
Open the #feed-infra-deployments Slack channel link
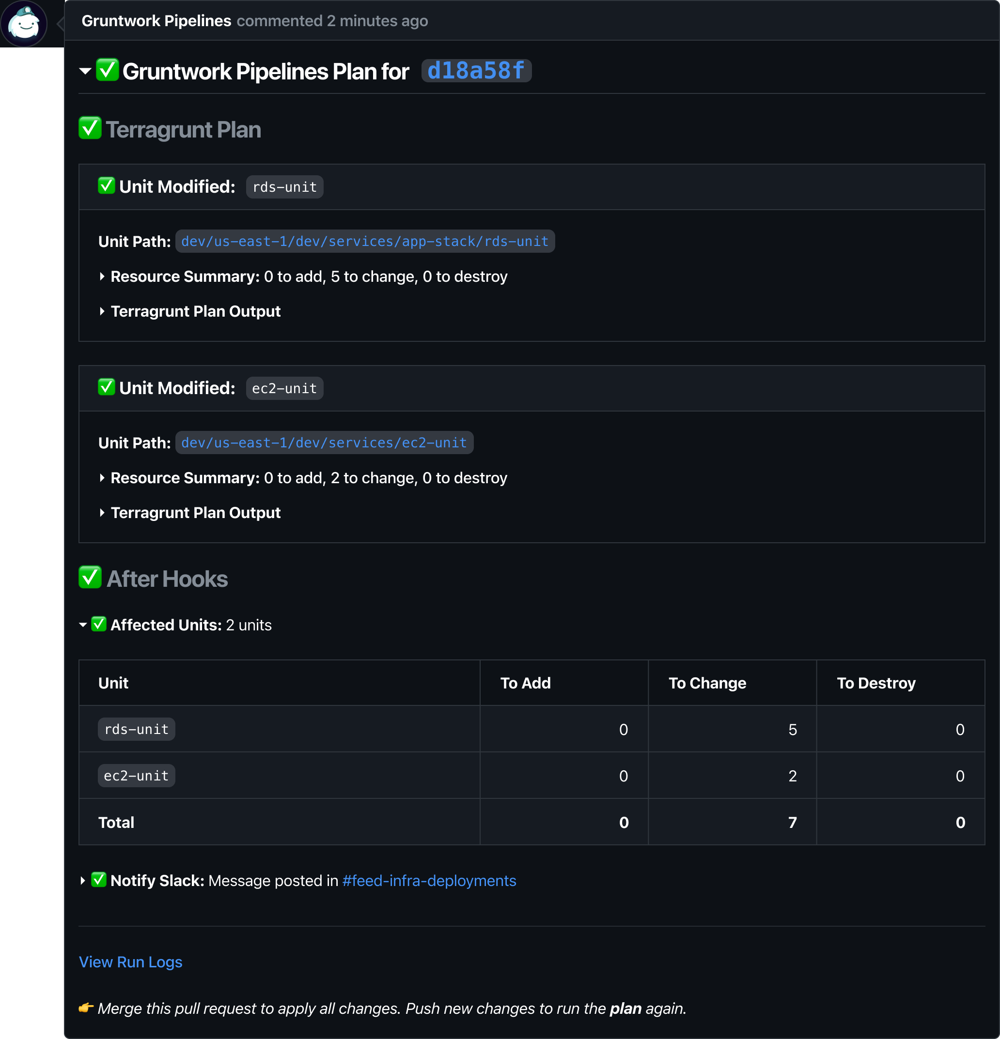pyautogui.click(x=429, y=881)
